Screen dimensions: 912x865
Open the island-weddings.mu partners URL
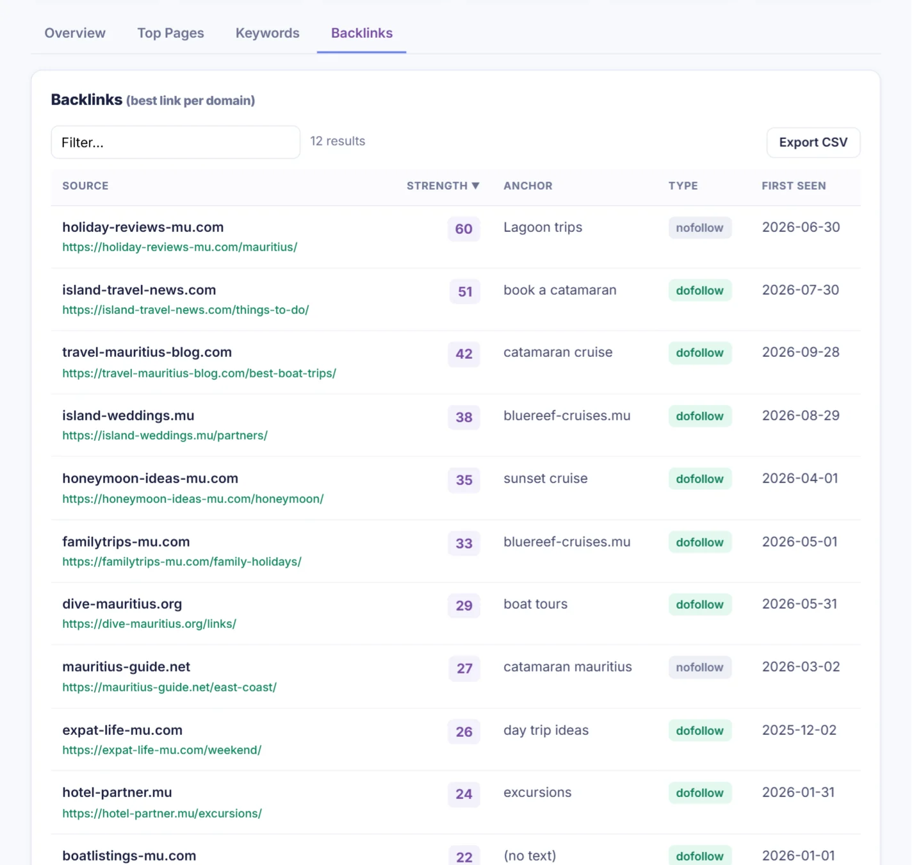165,436
